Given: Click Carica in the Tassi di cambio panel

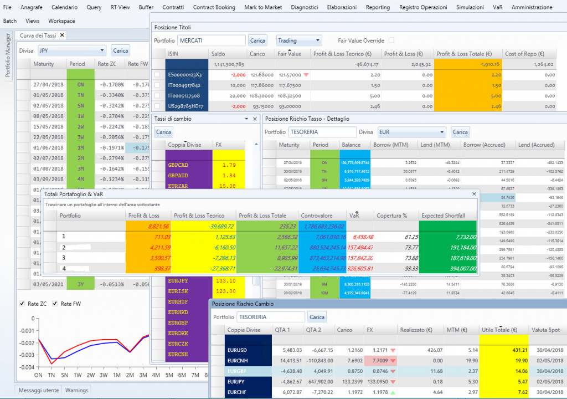Looking at the screenshot, I should [163, 132].
